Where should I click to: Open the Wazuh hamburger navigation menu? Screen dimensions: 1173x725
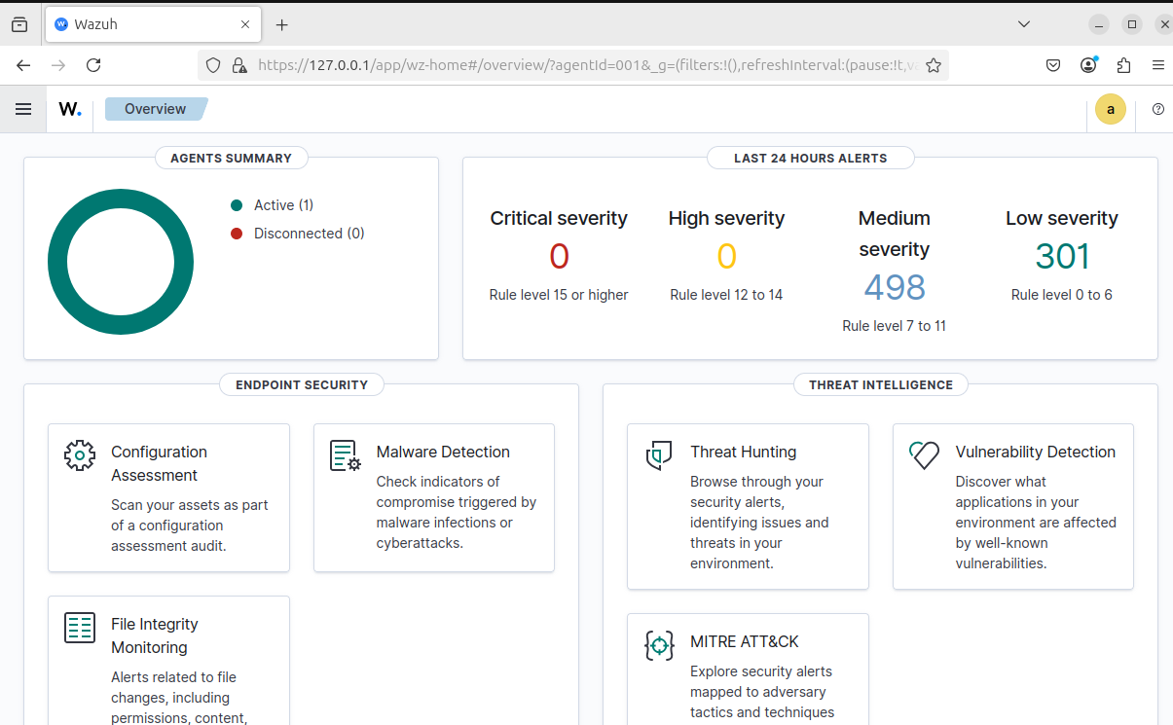[23, 109]
